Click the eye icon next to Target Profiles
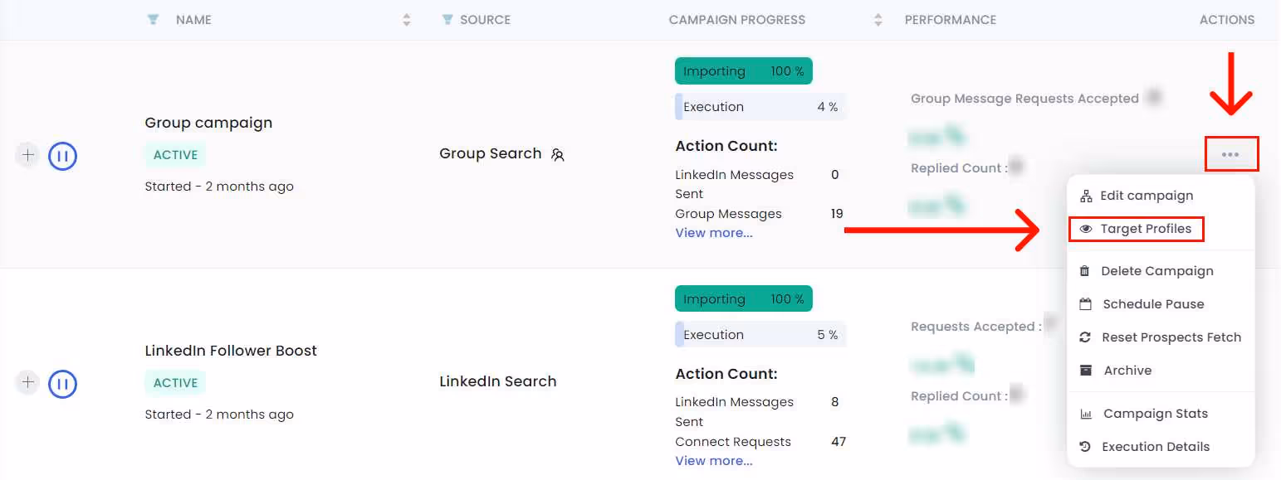This screenshot has height=480, width=1281. [x=1088, y=229]
